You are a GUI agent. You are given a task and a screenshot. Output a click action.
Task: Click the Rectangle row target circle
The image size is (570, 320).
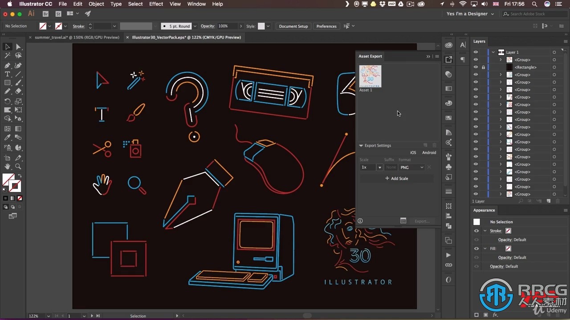(554, 67)
